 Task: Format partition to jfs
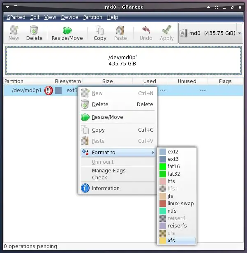point(177,196)
